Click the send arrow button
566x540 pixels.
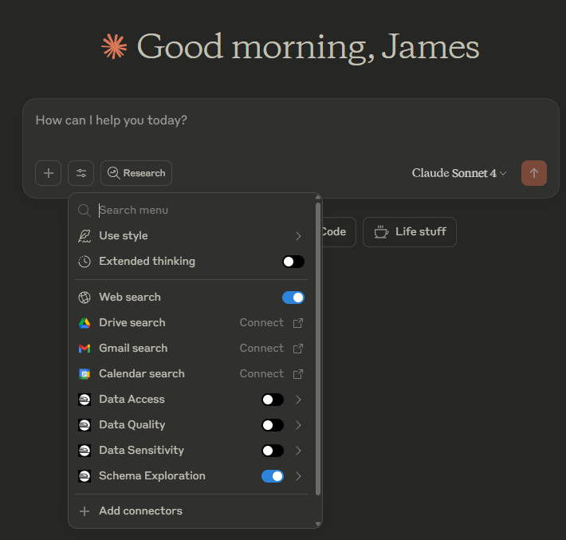click(534, 173)
